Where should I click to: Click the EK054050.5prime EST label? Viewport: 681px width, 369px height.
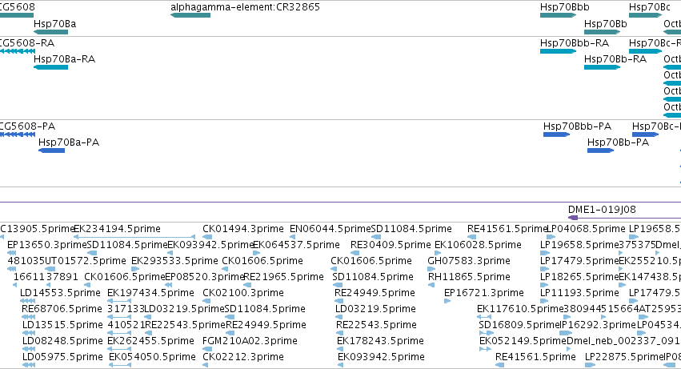[x=152, y=357]
